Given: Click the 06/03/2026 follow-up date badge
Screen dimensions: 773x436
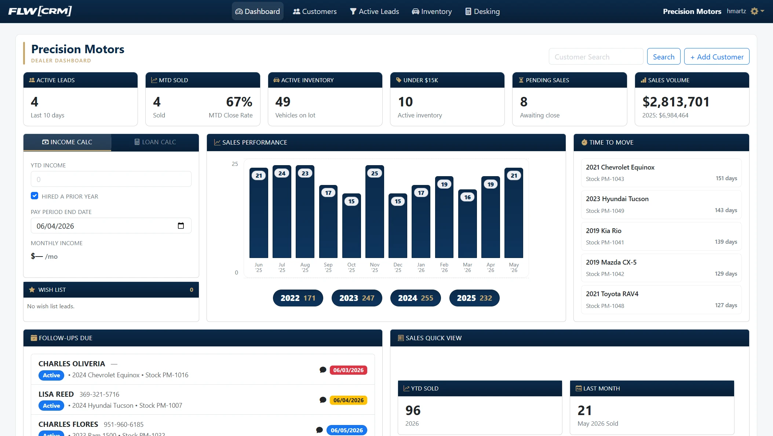Looking at the screenshot, I should 348,370.
